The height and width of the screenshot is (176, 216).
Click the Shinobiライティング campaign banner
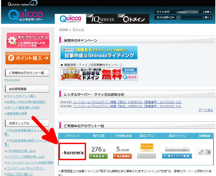(99, 53)
